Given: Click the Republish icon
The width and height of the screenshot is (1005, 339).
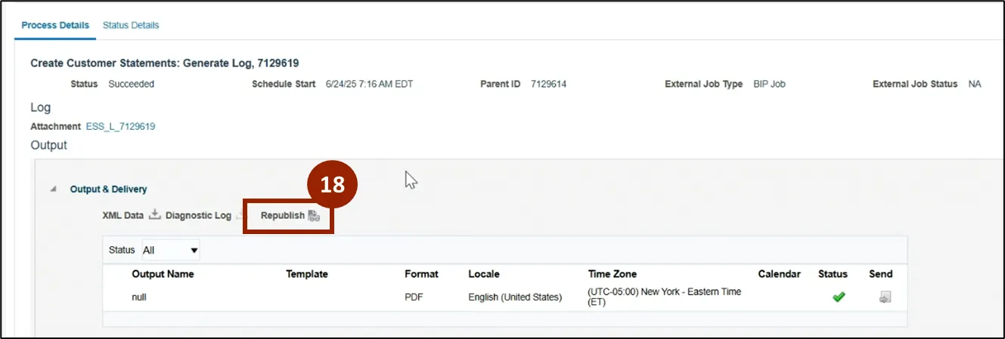Looking at the screenshot, I should pos(314,216).
